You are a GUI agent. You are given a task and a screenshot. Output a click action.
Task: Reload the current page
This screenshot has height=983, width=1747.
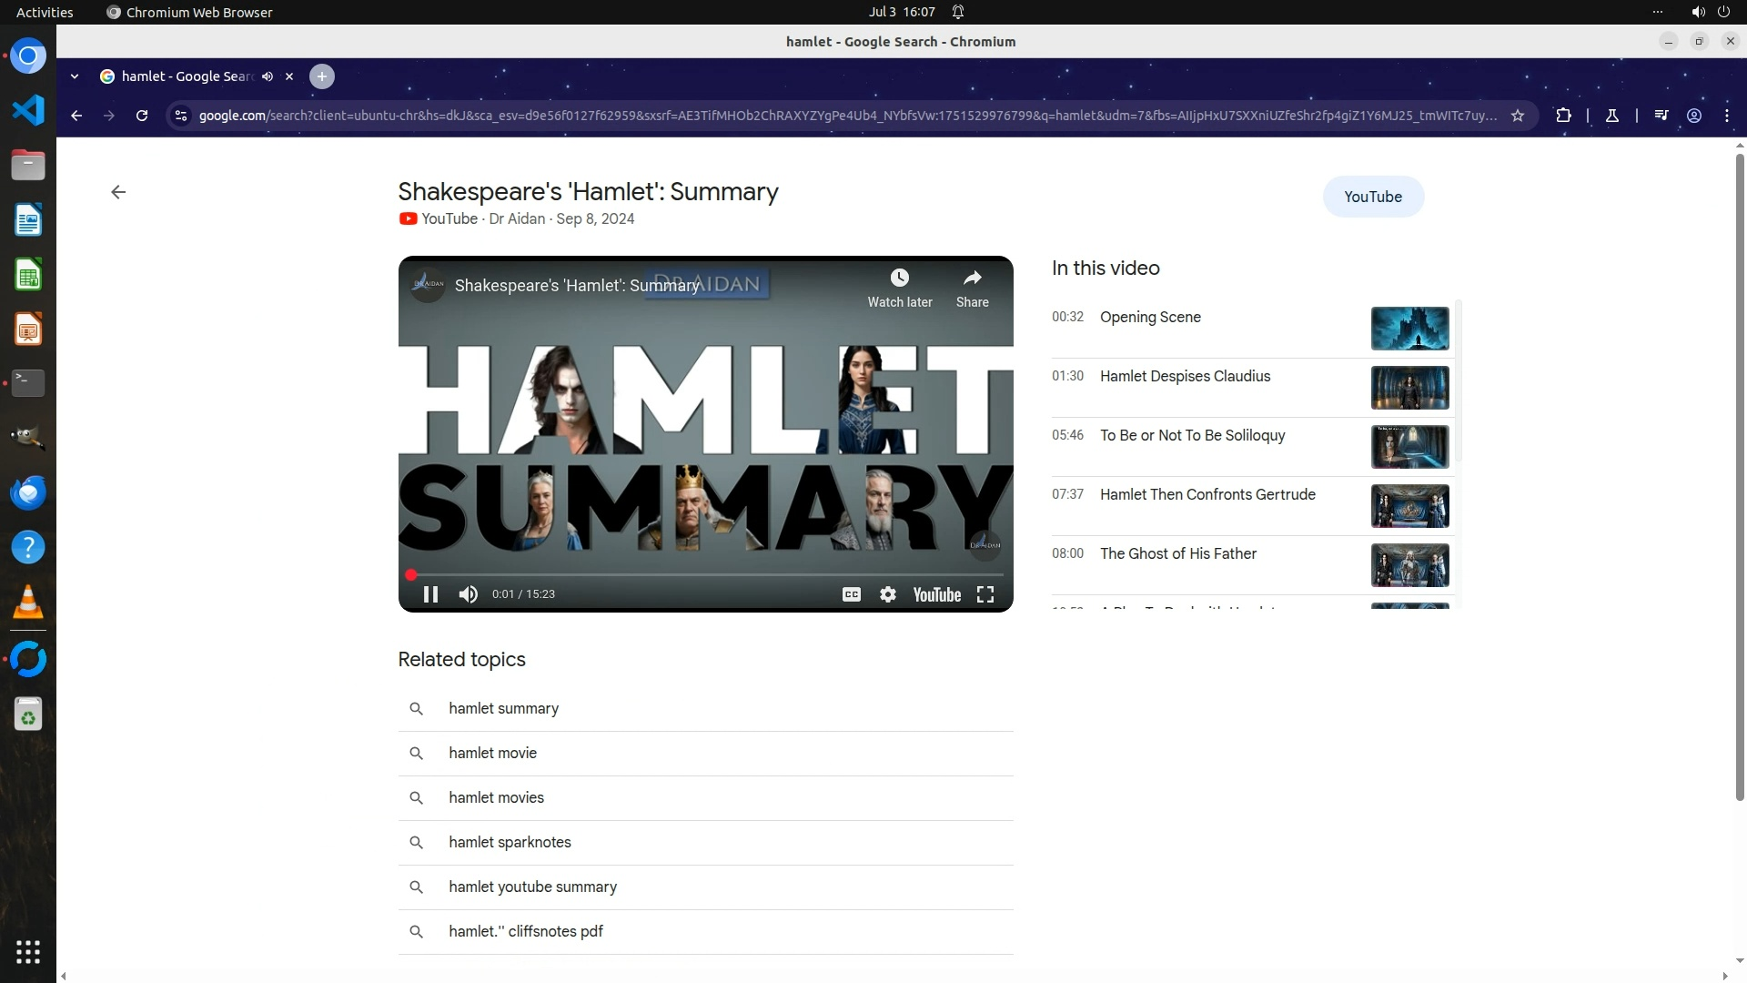coord(142,116)
